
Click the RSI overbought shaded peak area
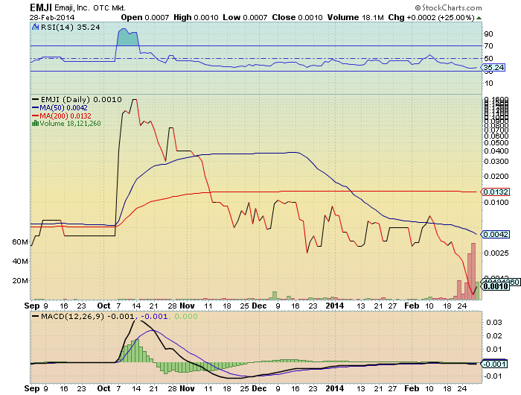(x=127, y=38)
